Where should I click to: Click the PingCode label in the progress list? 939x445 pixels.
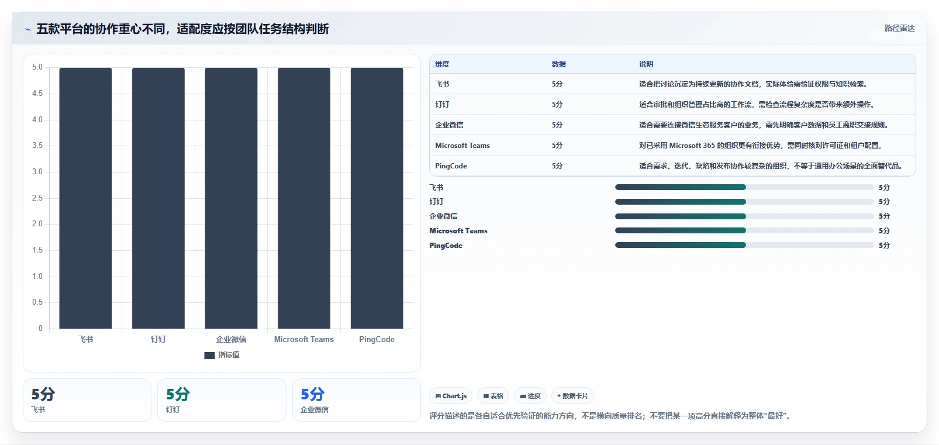[446, 246]
